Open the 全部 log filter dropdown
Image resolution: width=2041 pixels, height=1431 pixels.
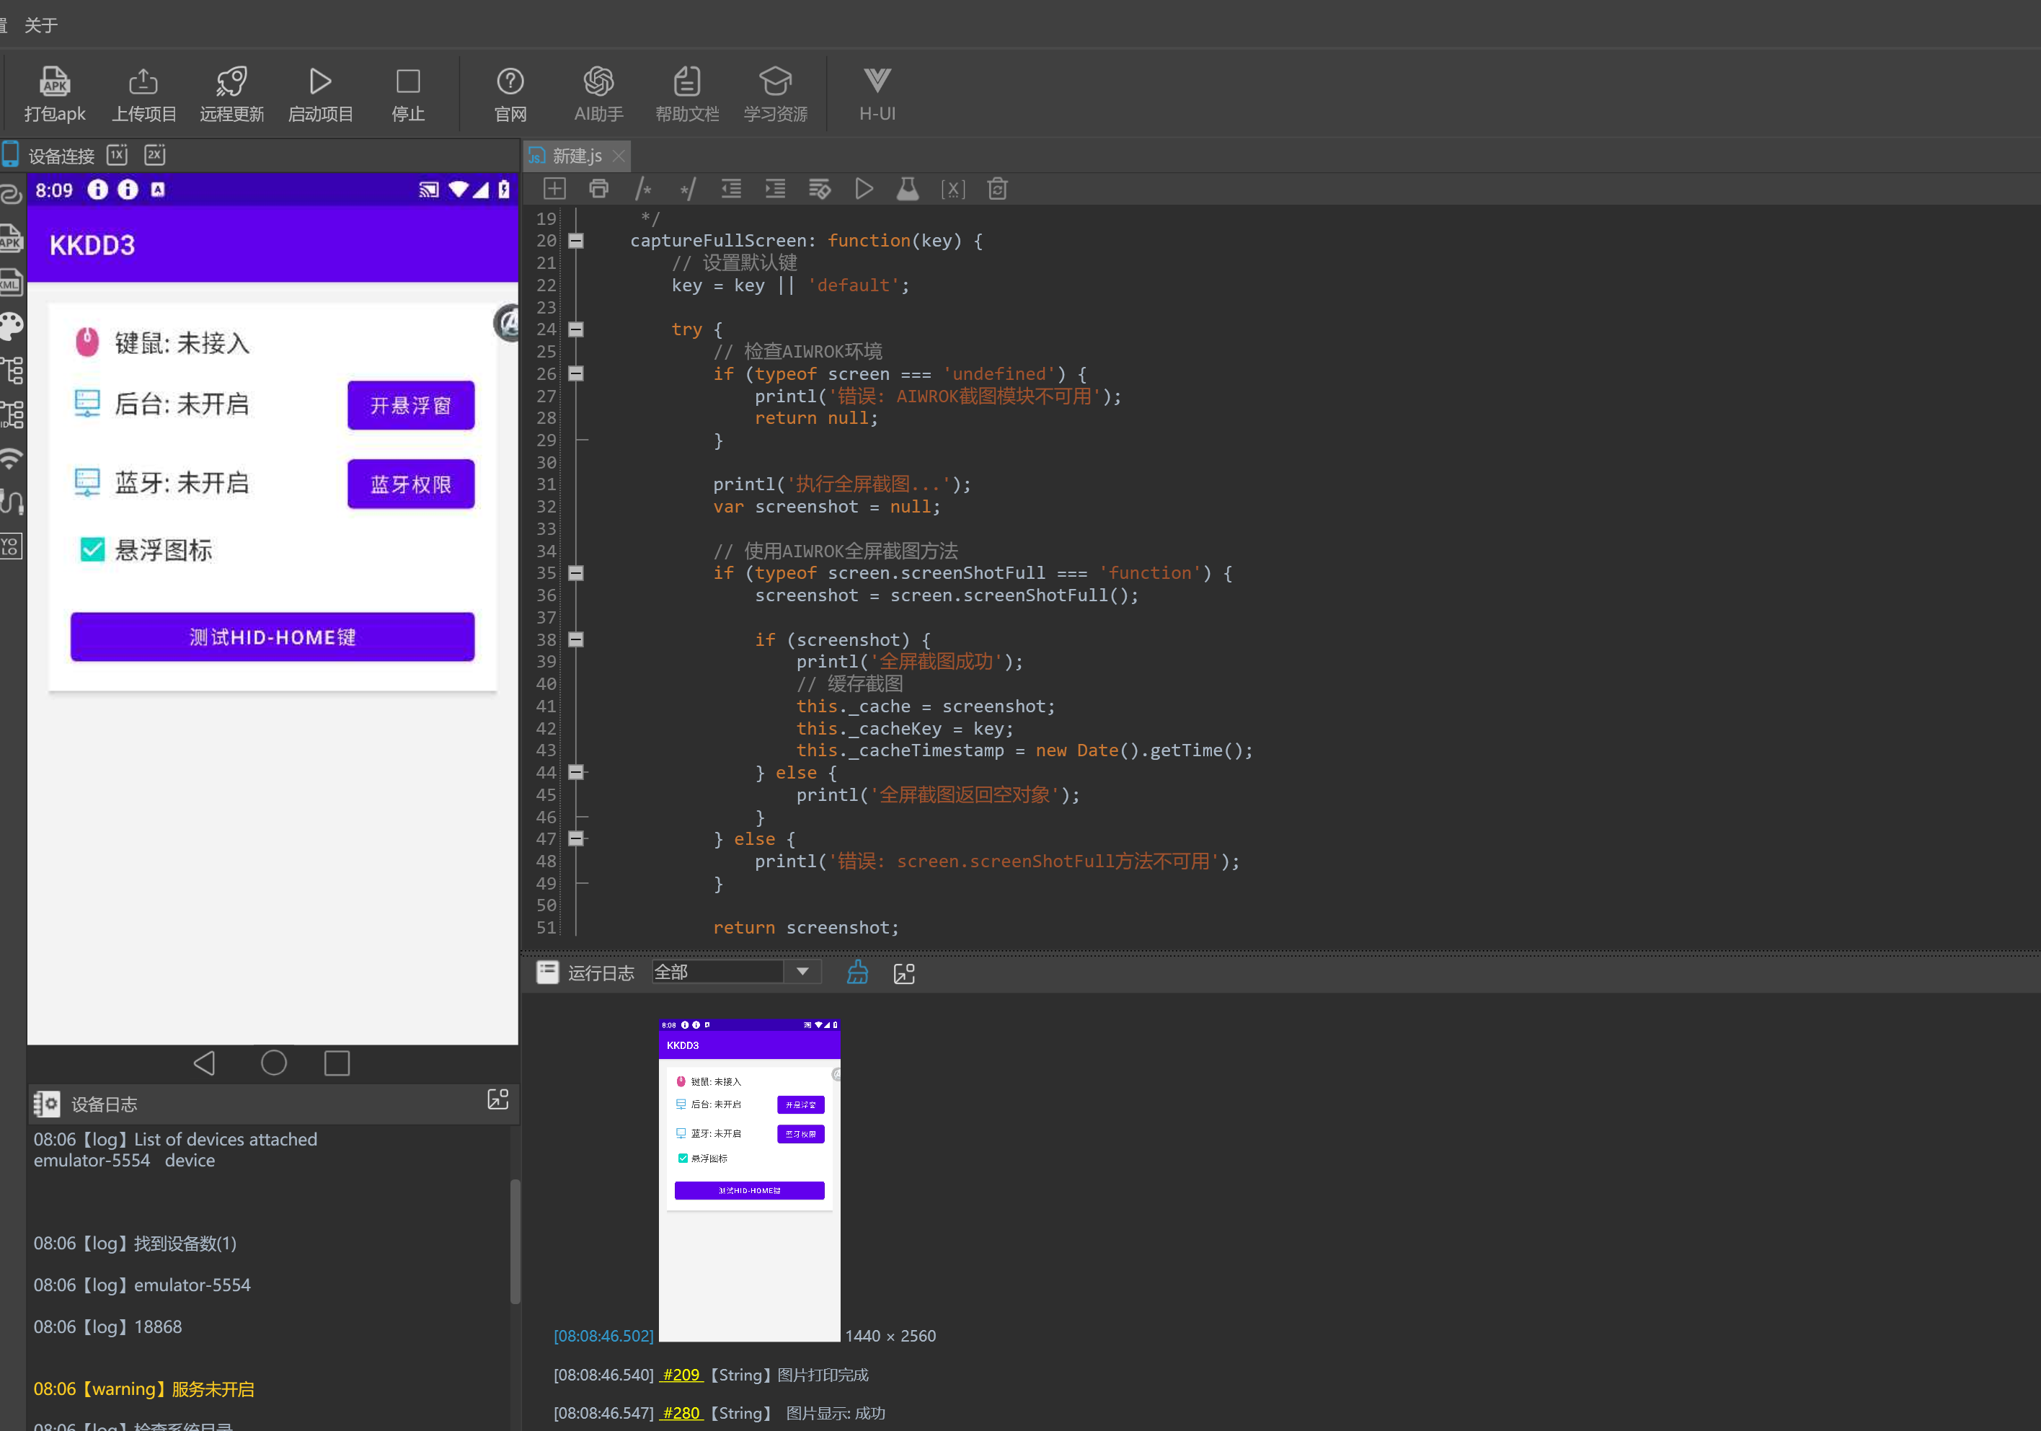click(x=802, y=972)
